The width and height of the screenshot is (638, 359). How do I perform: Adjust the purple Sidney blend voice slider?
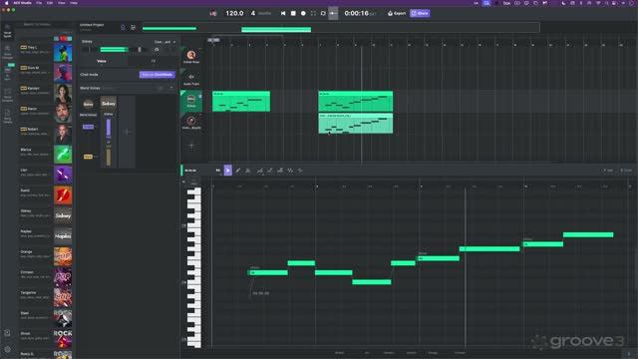109,128
